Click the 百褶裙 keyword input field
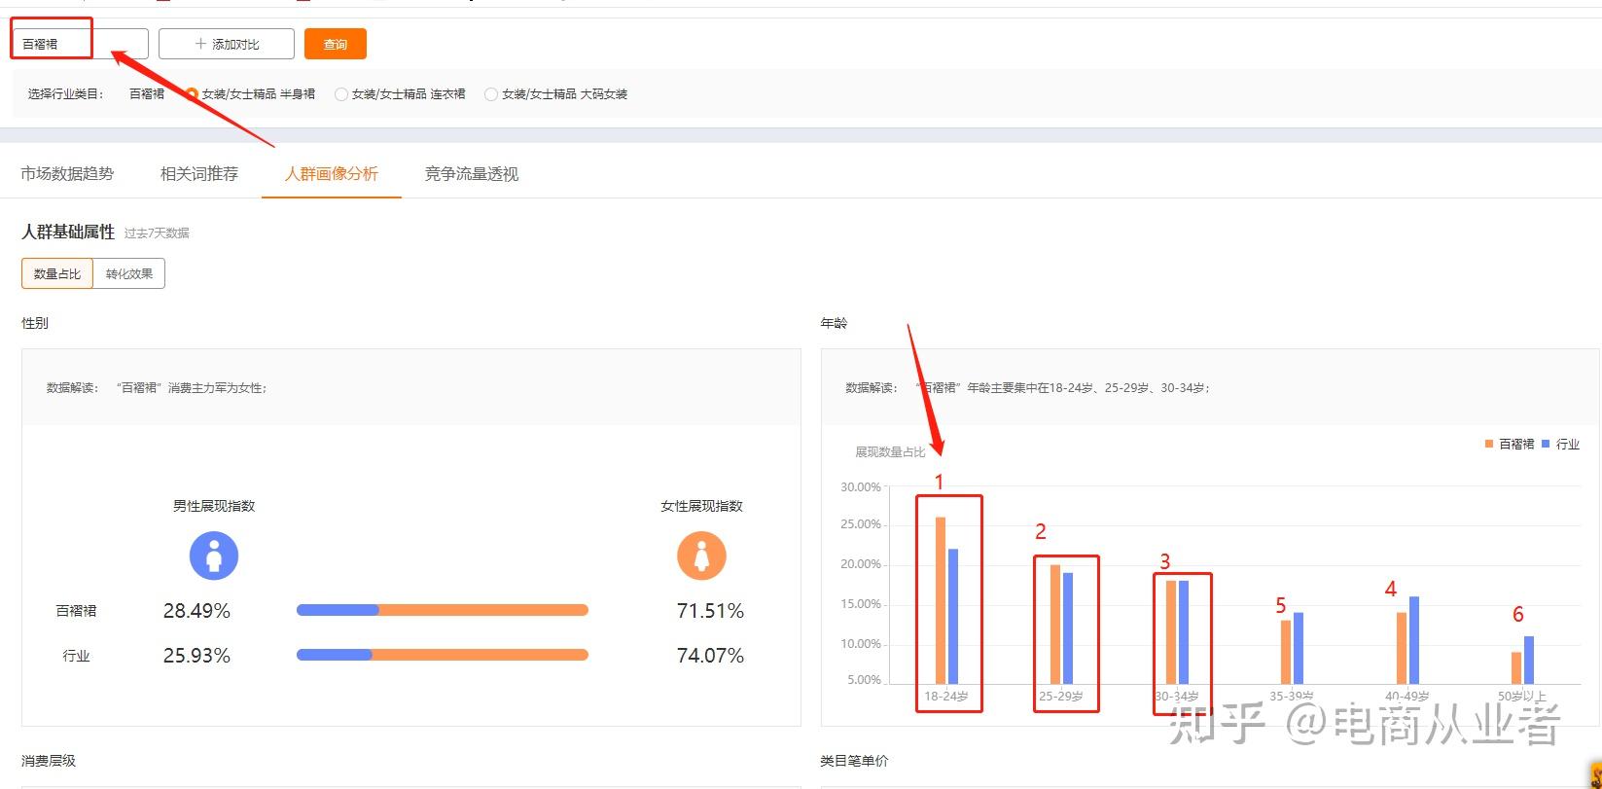This screenshot has height=789, width=1602. coord(81,44)
